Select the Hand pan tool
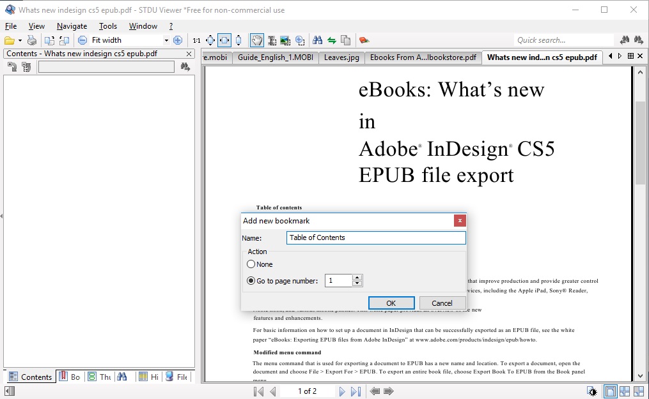649x399 pixels. [x=256, y=40]
